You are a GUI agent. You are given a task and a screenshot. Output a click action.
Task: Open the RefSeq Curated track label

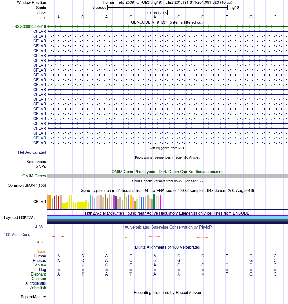click(x=32, y=152)
